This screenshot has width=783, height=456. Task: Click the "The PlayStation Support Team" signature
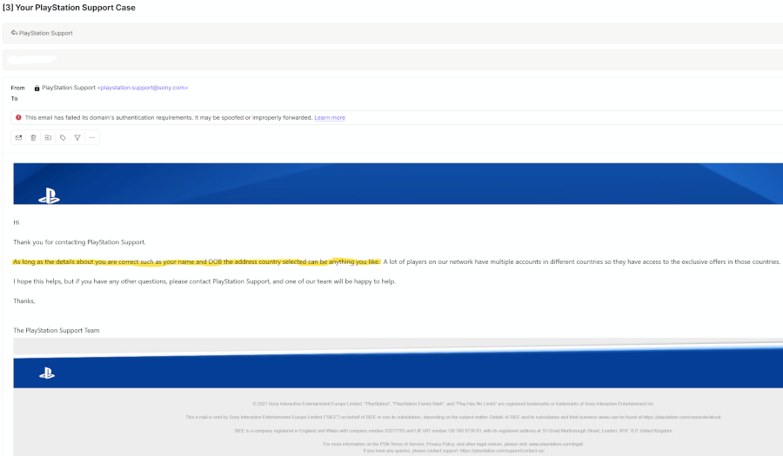[x=57, y=330]
